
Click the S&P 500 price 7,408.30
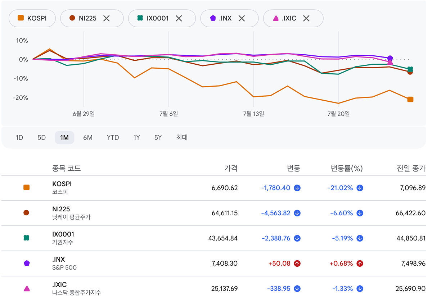coord(225,263)
